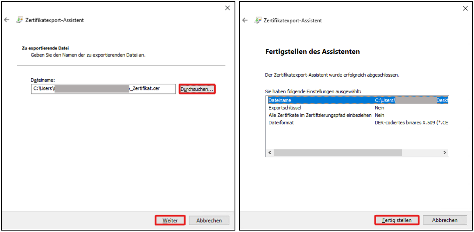
Task: Click the horizontal scrollbar thumb in settings list
Action: tap(338, 153)
